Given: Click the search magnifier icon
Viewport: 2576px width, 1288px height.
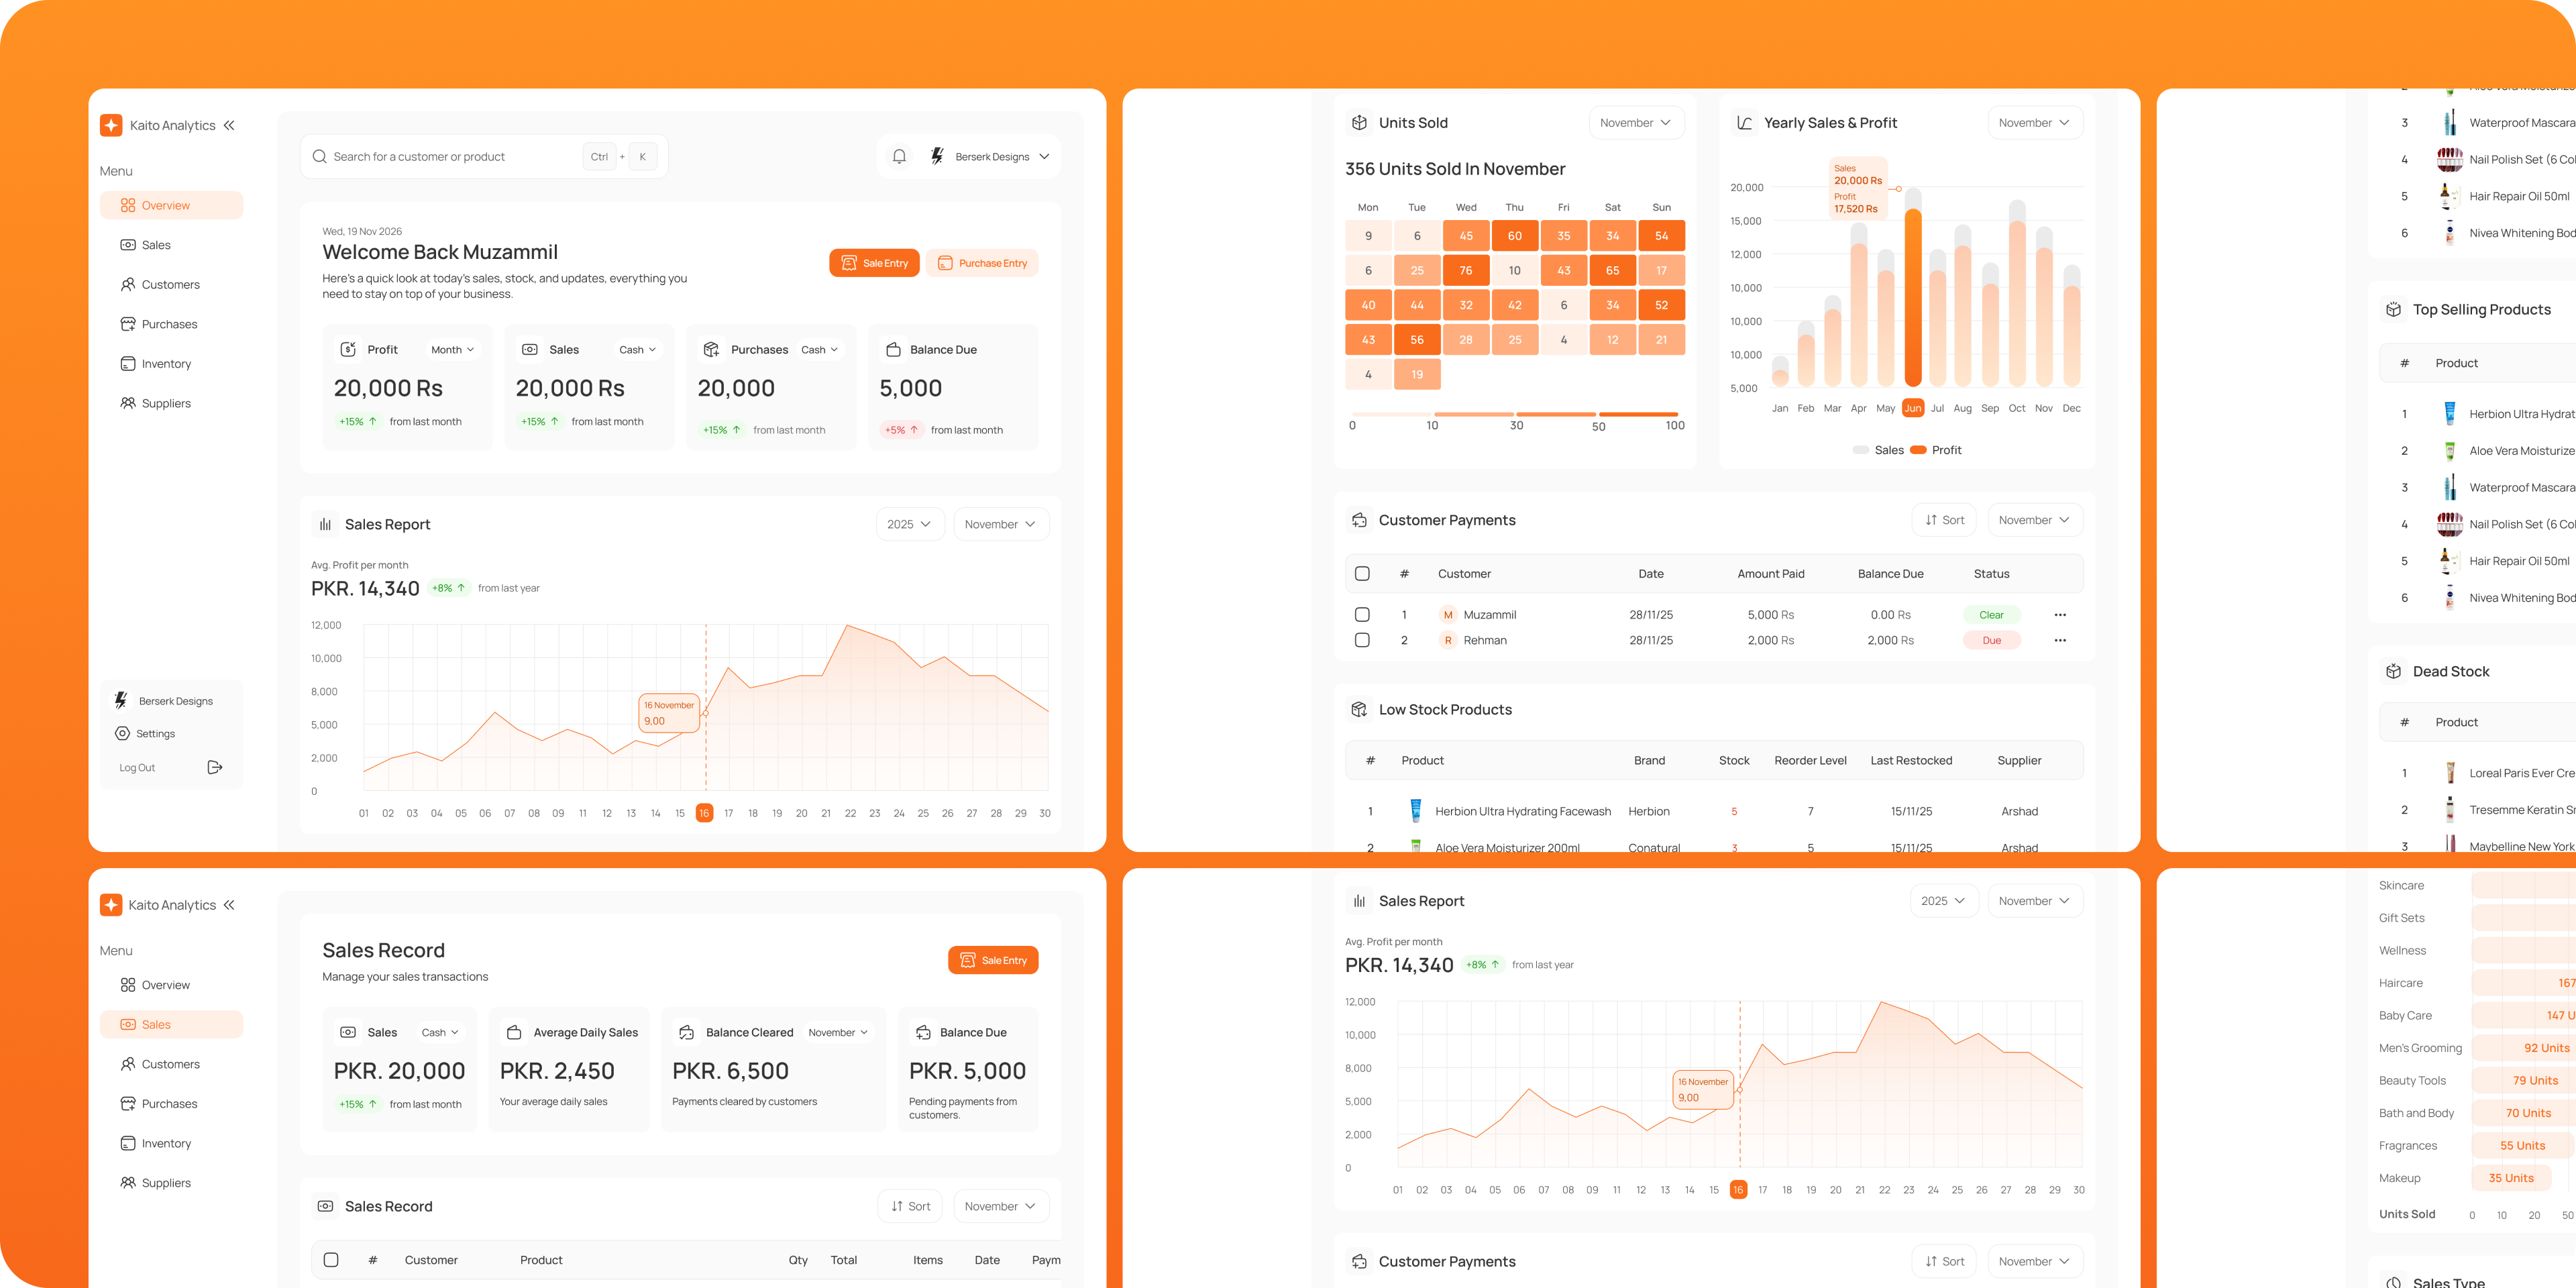Looking at the screenshot, I should click(x=319, y=157).
